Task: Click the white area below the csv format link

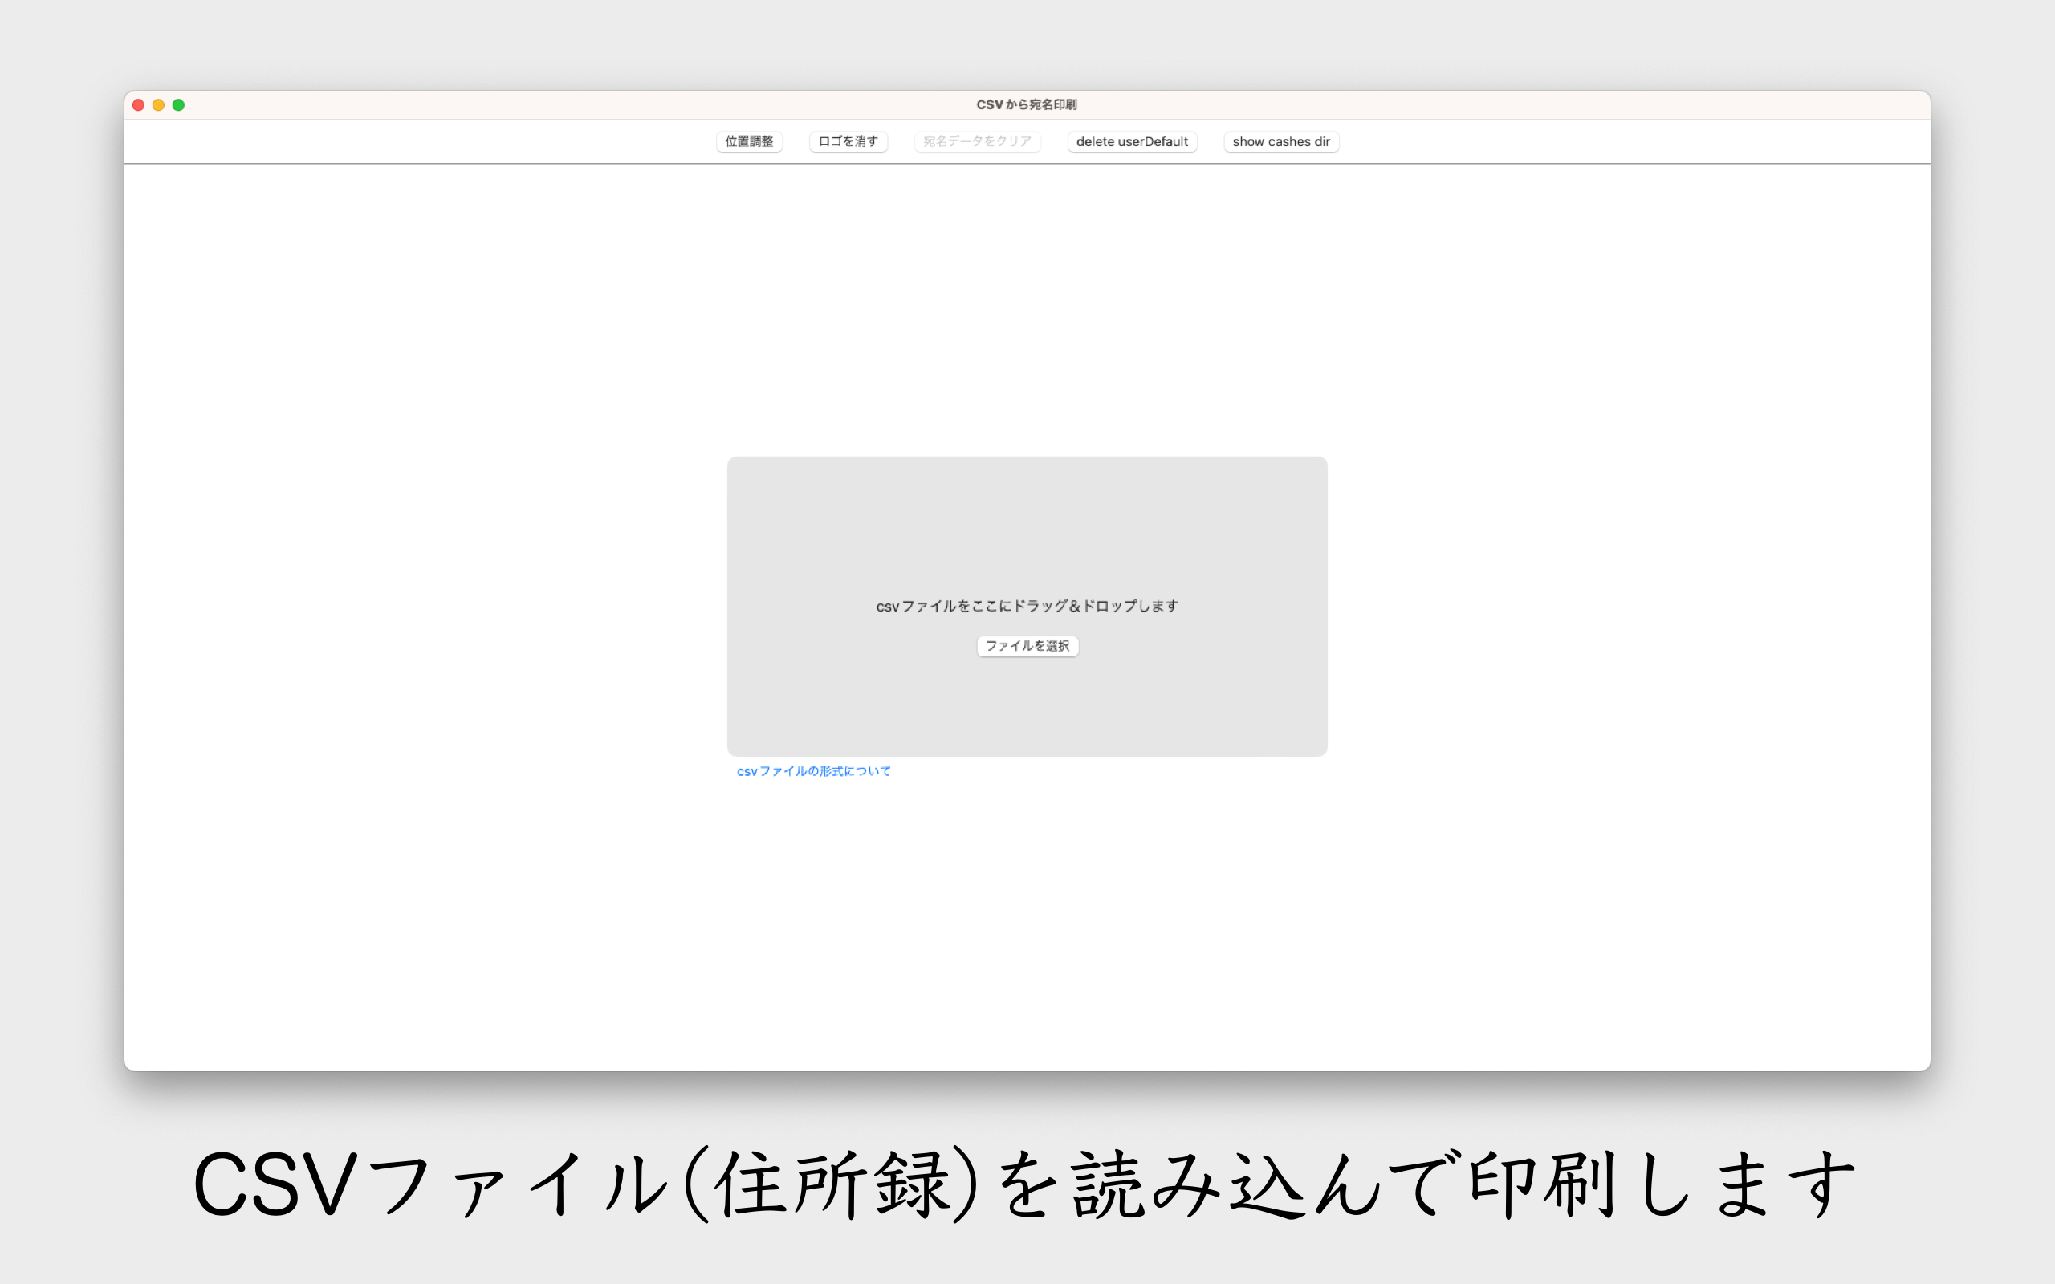Action: pyautogui.click(x=1027, y=917)
